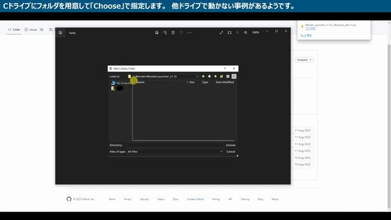Mark the image as favorite with the heart

pyautogui.click(x=181, y=32)
